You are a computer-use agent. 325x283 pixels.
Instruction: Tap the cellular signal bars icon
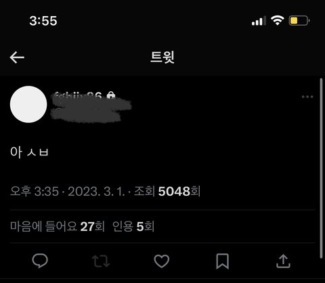click(259, 21)
